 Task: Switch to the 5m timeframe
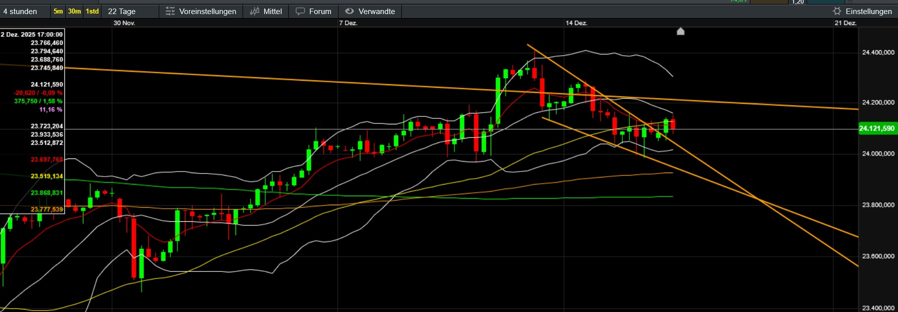pos(58,11)
